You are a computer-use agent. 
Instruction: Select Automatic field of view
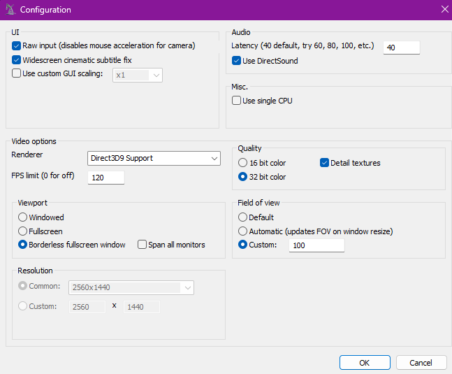pyautogui.click(x=243, y=231)
